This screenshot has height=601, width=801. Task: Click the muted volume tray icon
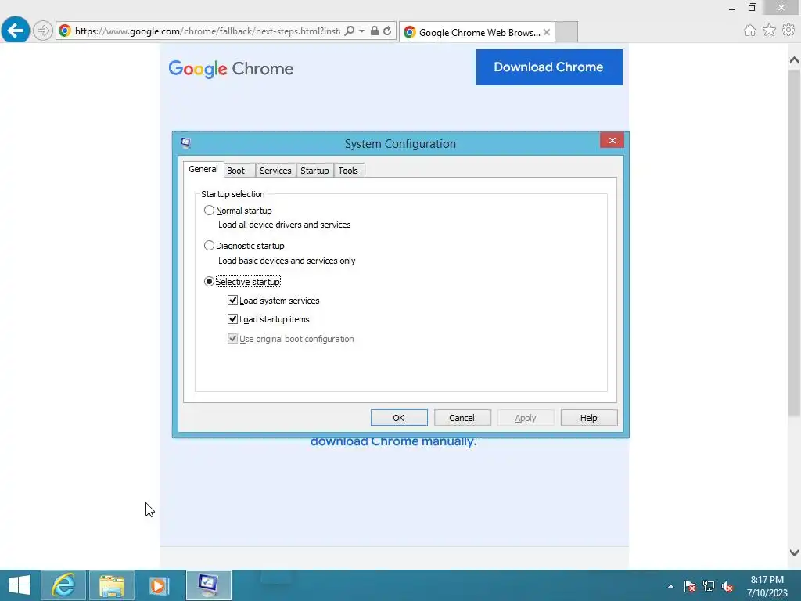tap(727, 586)
